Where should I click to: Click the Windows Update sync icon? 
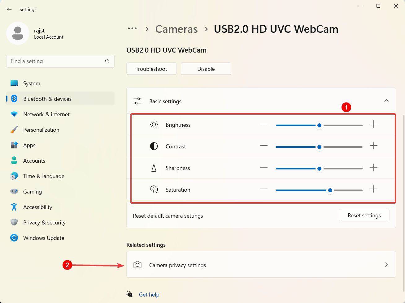(x=14, y=238)
